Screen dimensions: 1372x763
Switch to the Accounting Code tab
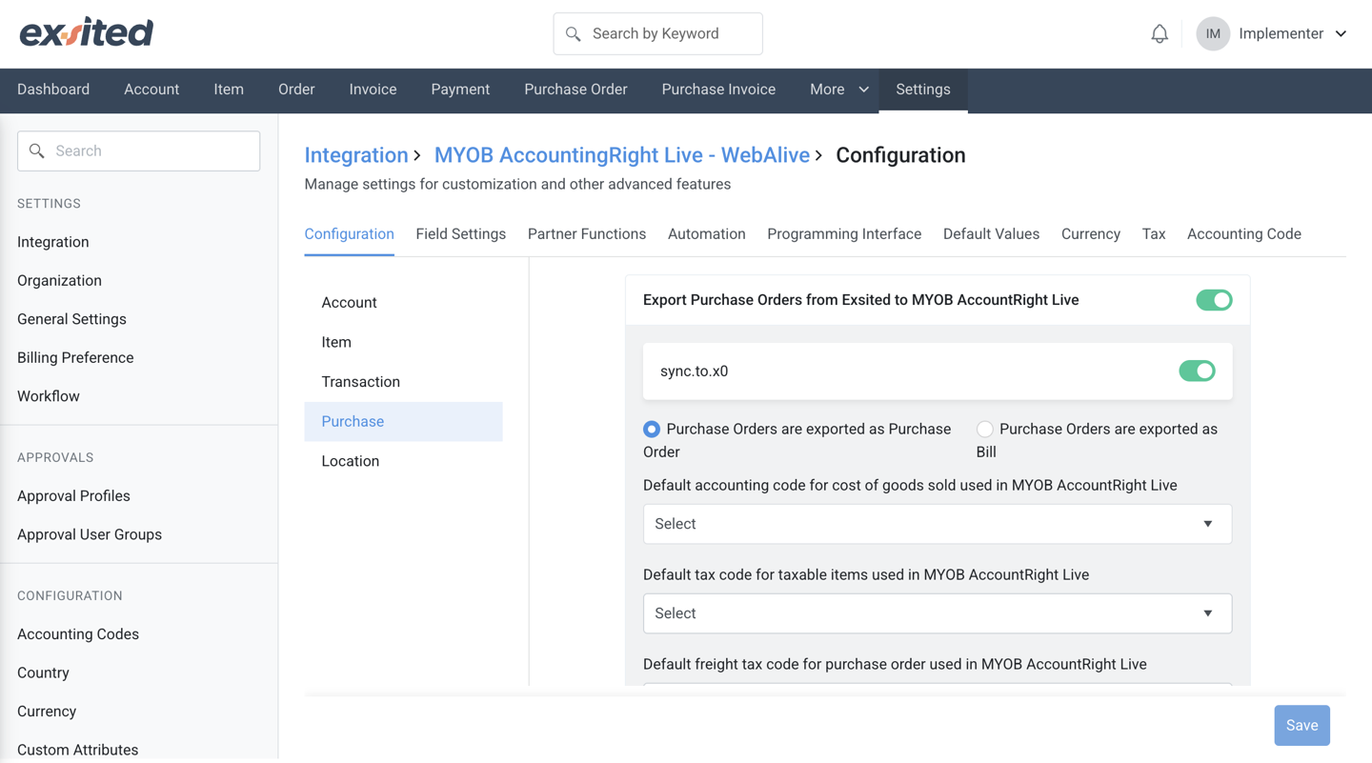tap(1244, 234)
